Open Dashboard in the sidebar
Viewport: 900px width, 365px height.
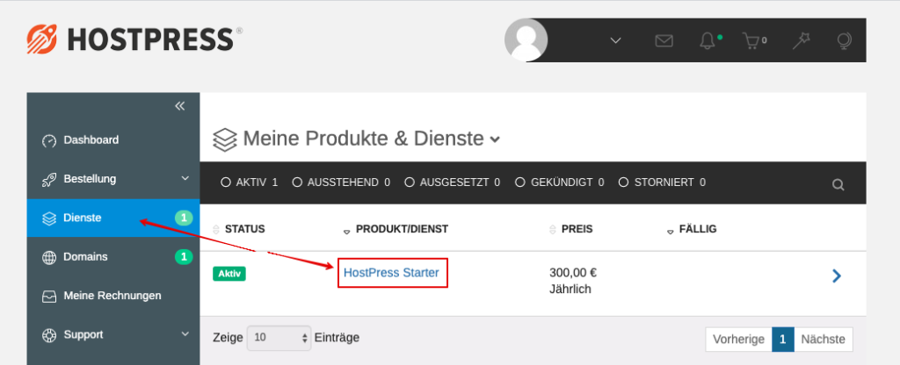tap(113, 140)
